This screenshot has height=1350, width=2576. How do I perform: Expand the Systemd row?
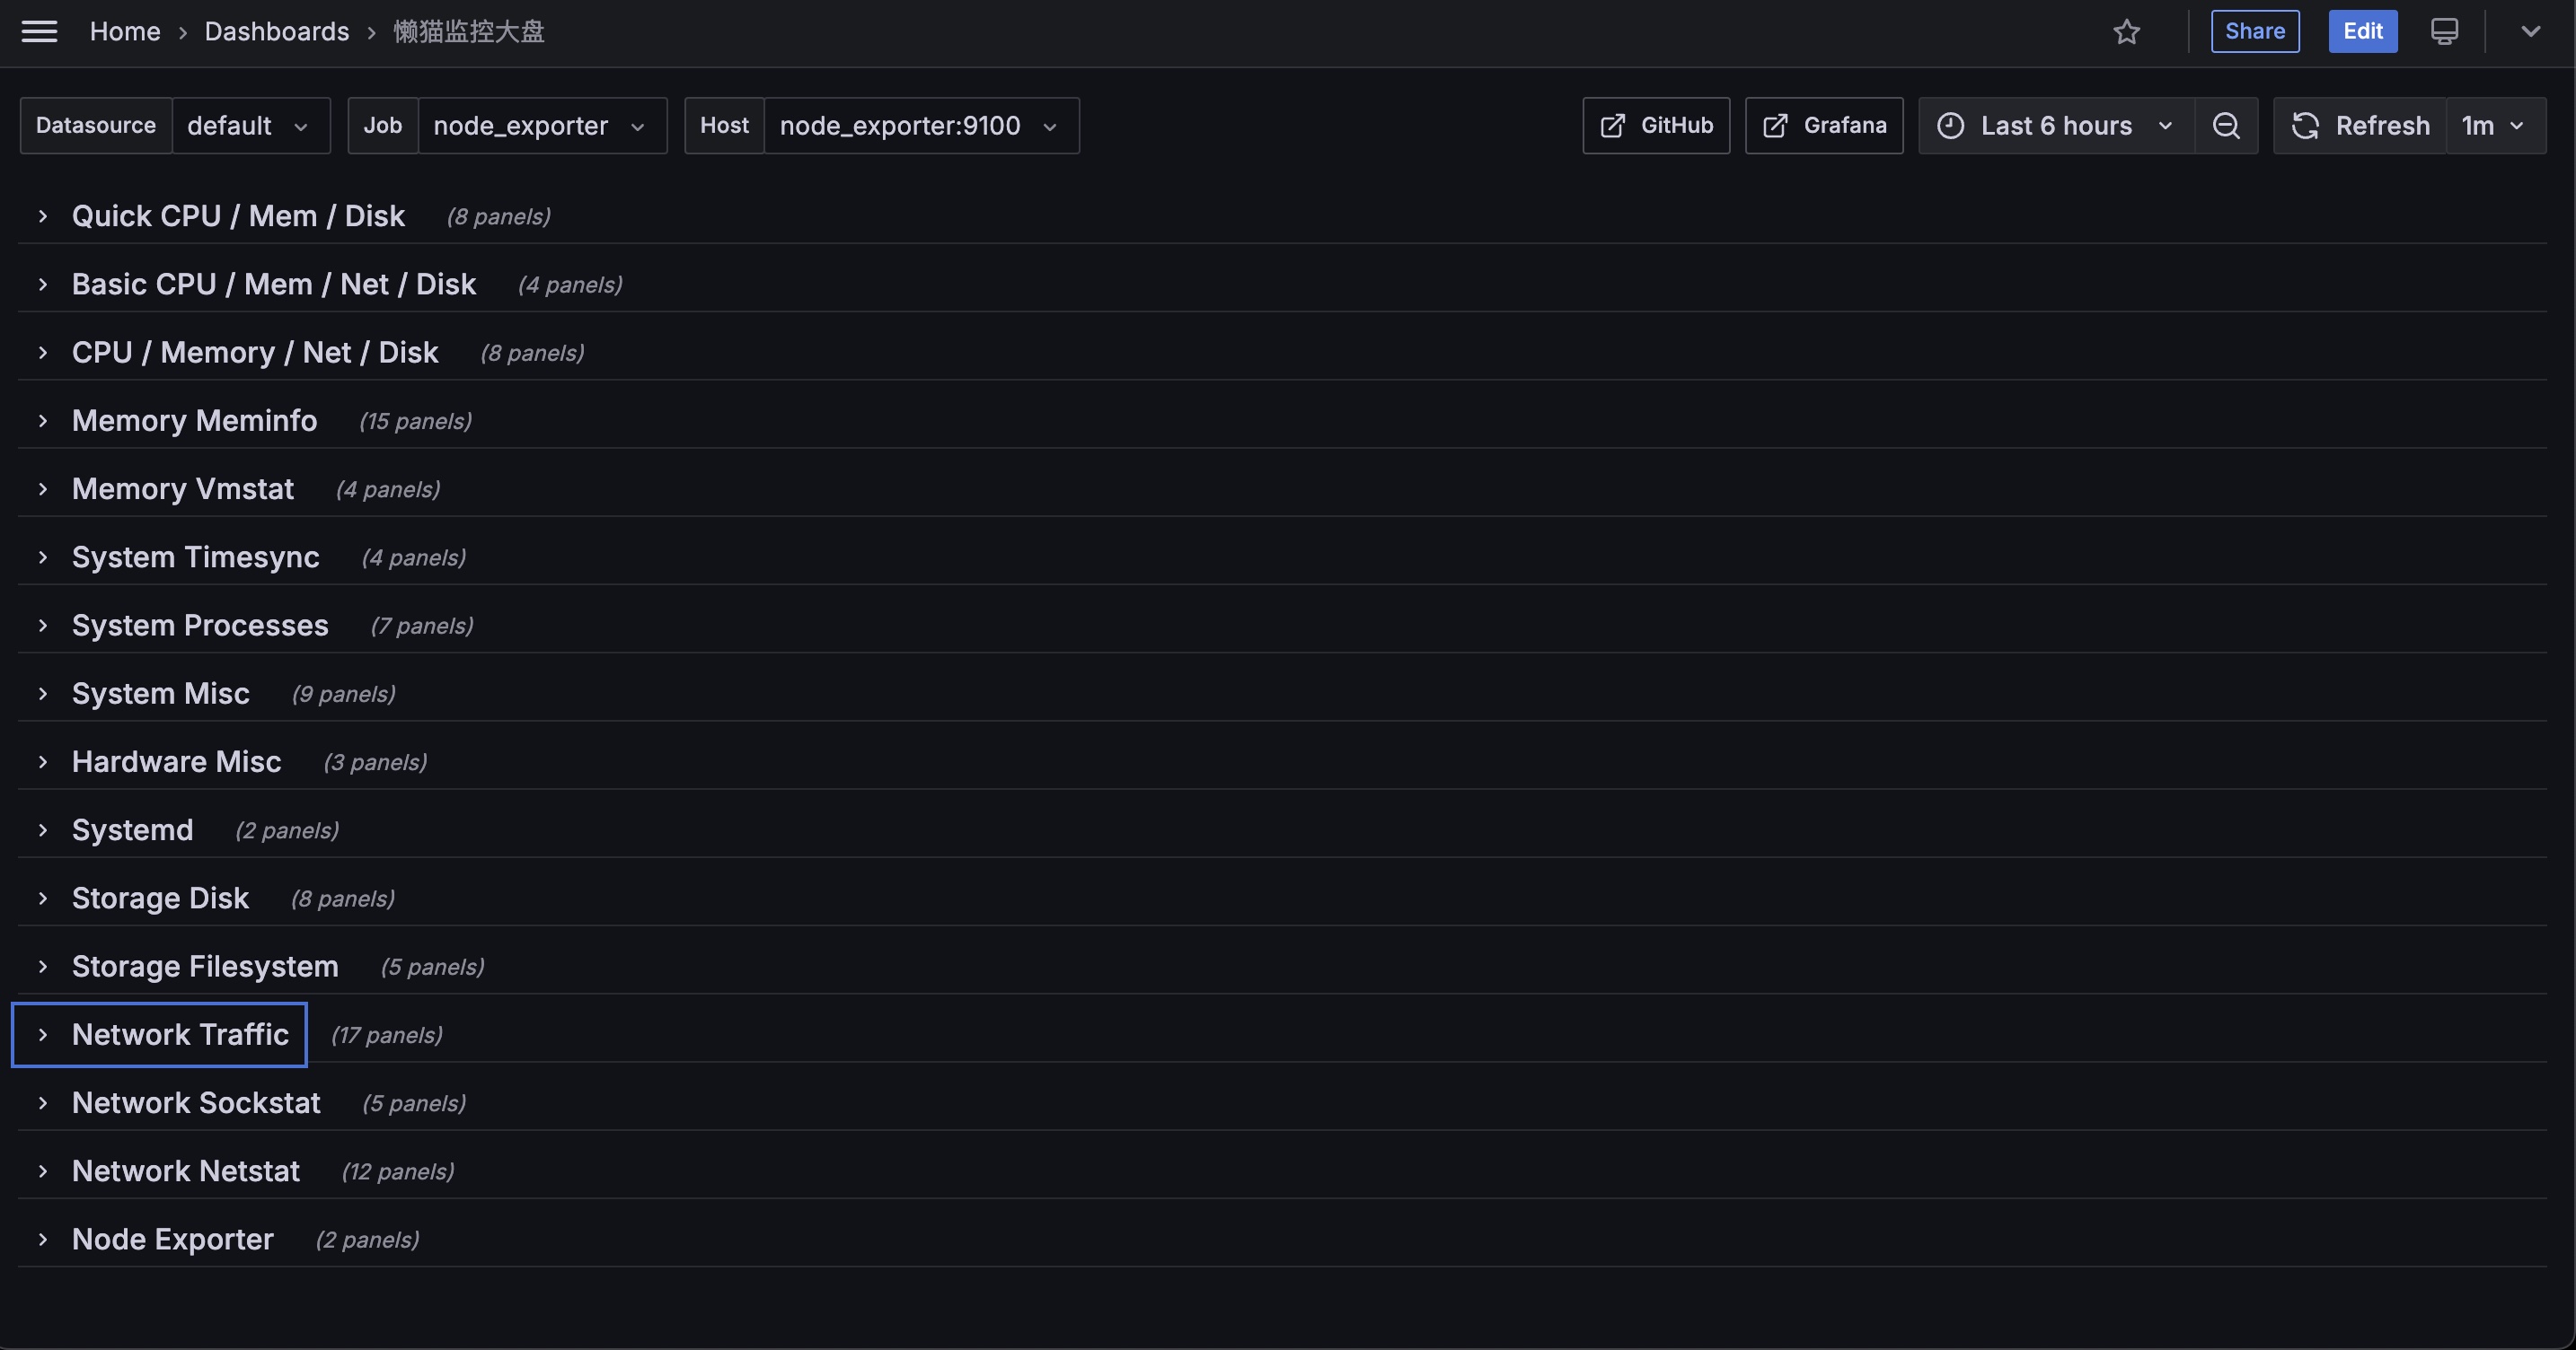132,830
